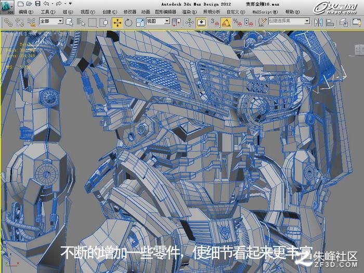Open the 创建选择集 dropdown

coord(289,21)
